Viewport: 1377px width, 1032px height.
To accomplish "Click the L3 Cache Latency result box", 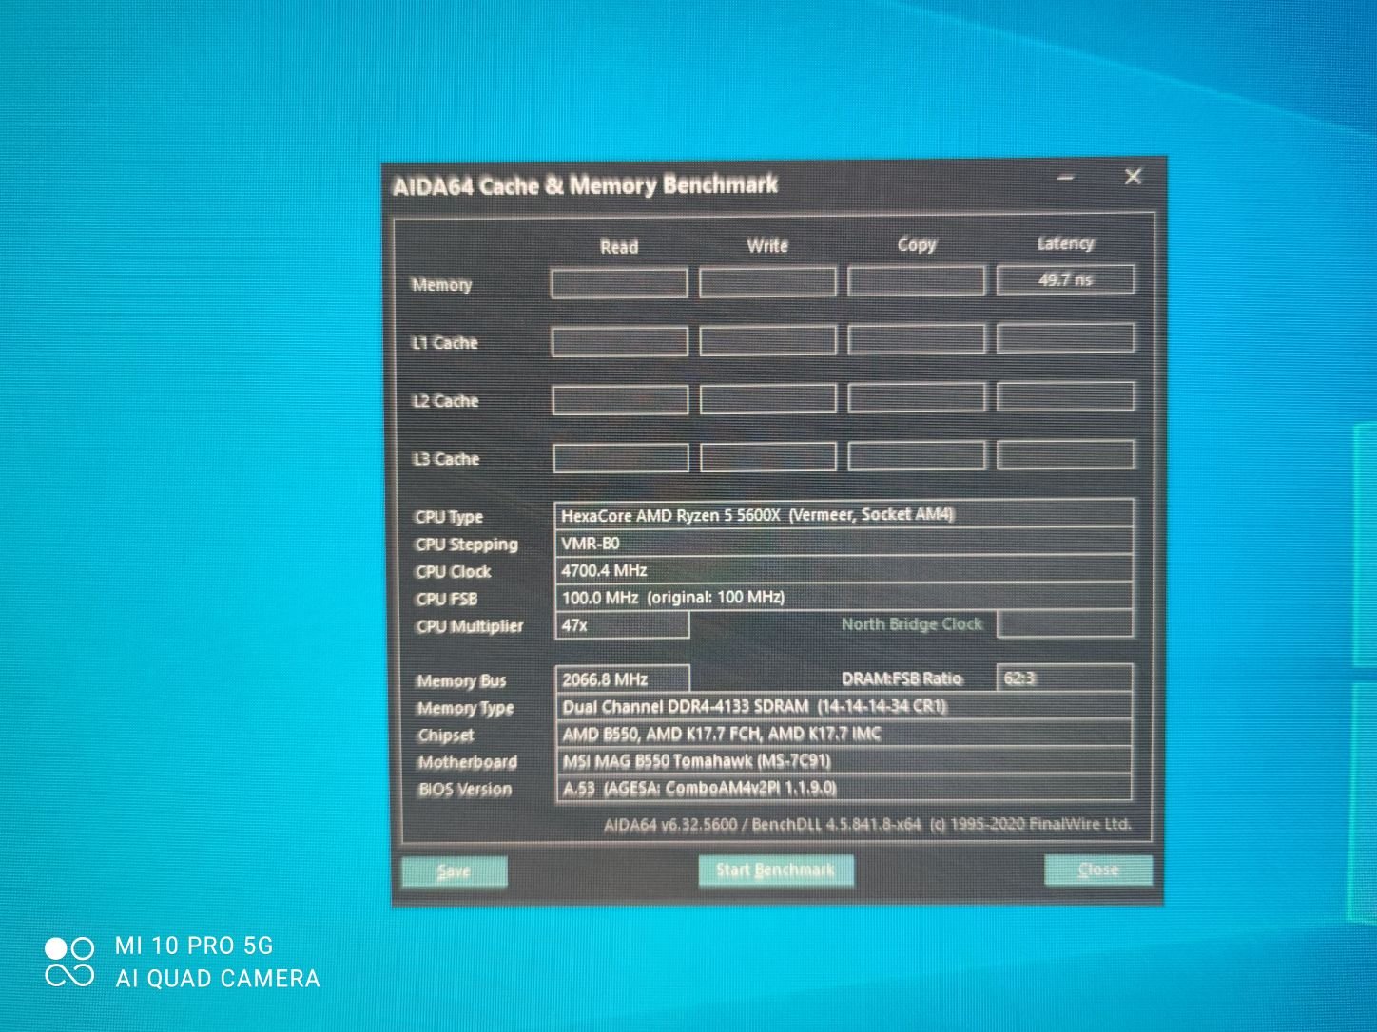I will tap(1065, 454).
